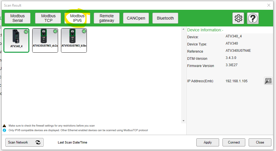Click the share badge on ATV630U07M3 device
The width and height of the screenshot is (276, 151).
pos(55,31)
